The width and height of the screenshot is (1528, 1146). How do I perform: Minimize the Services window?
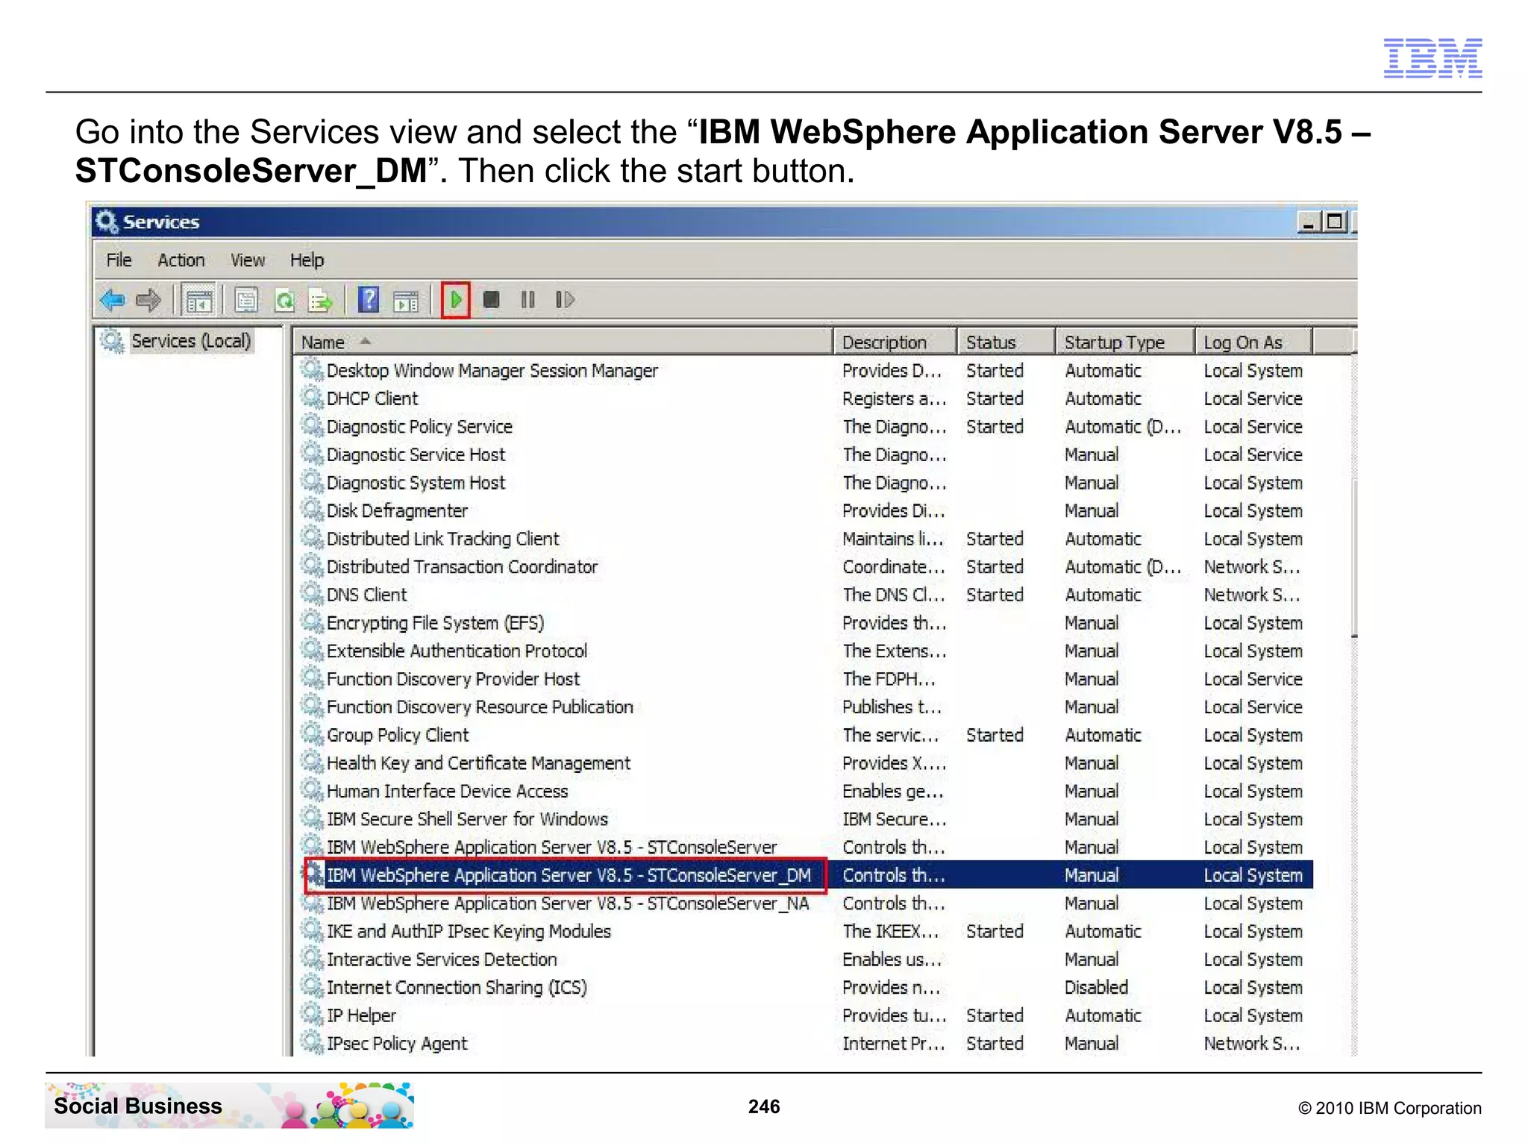tap(1309, 222)
